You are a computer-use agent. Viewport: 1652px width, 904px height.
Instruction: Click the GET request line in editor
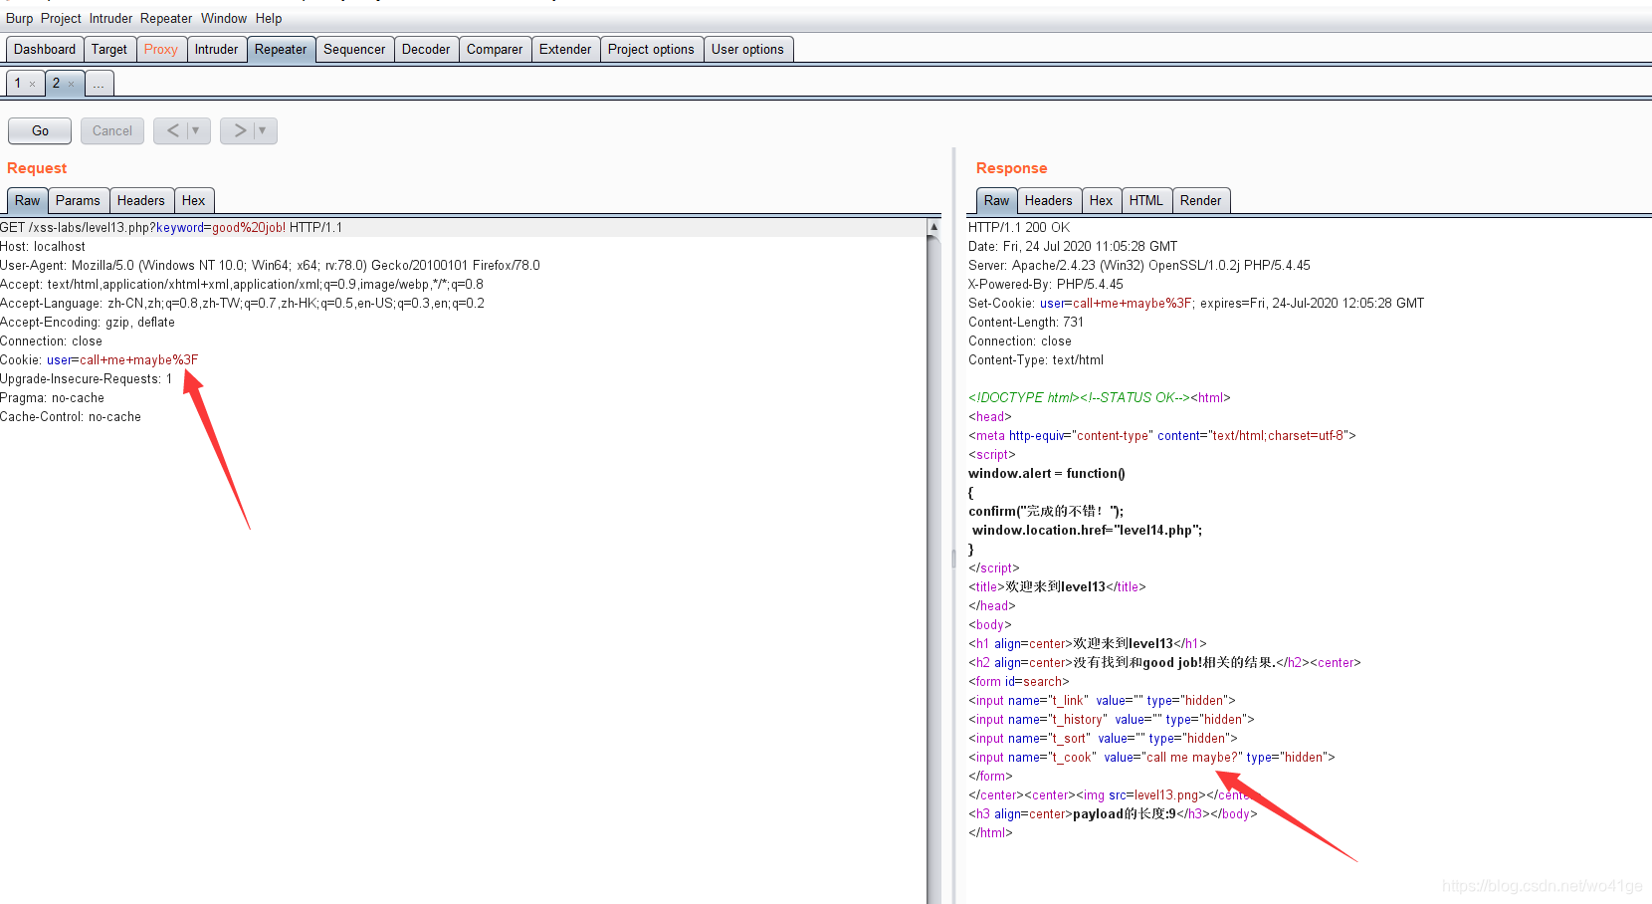[x=171, y=228]
